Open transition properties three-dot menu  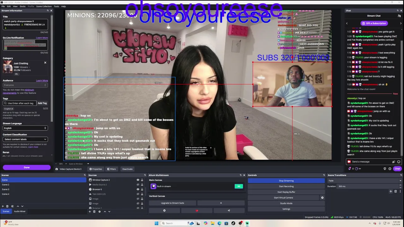pos(400,191)
